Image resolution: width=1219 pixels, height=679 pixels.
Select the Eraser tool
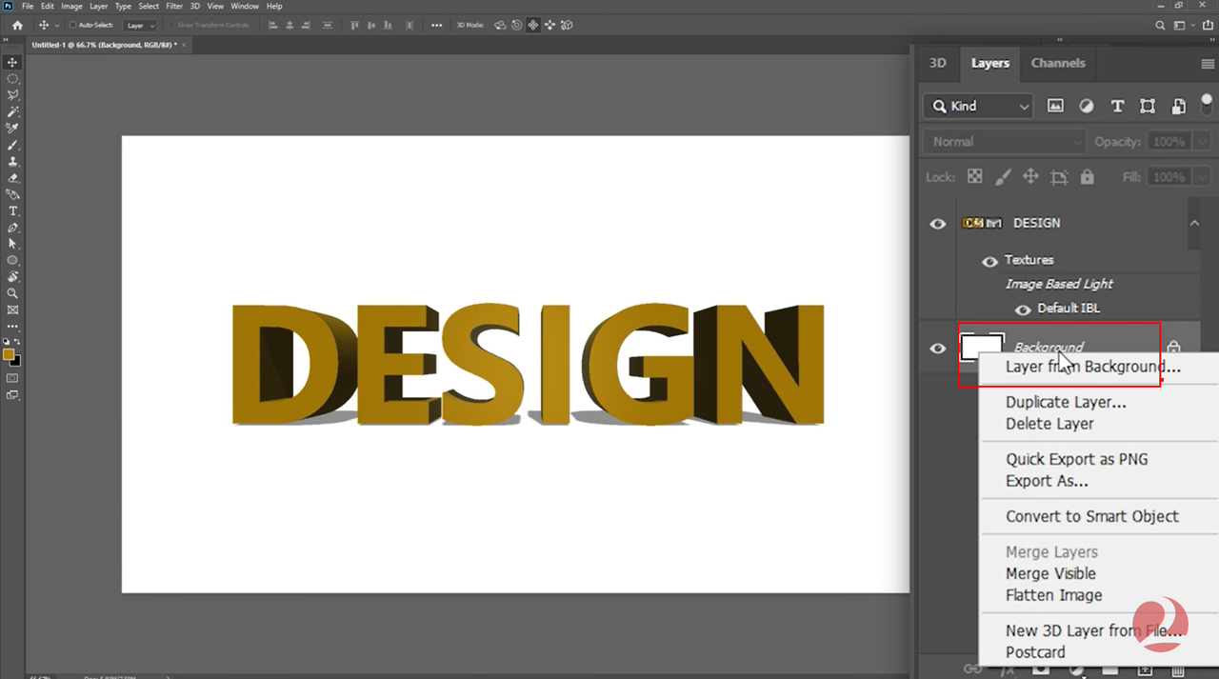pyautogui.click(x=12, y=178)
